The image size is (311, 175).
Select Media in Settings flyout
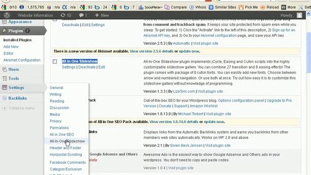coord(55,115)
